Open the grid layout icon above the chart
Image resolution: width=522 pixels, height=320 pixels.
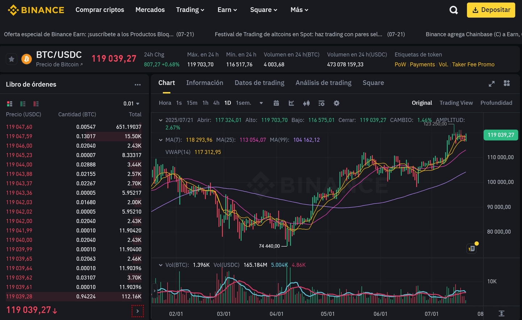(x=506, y=83)
